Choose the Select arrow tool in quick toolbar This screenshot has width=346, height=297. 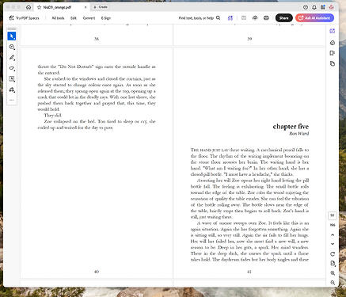click(12, 36)
